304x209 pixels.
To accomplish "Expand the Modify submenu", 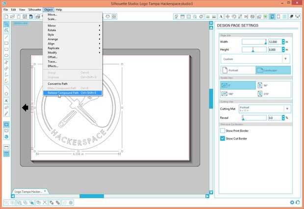I will (x=73, y=52).
